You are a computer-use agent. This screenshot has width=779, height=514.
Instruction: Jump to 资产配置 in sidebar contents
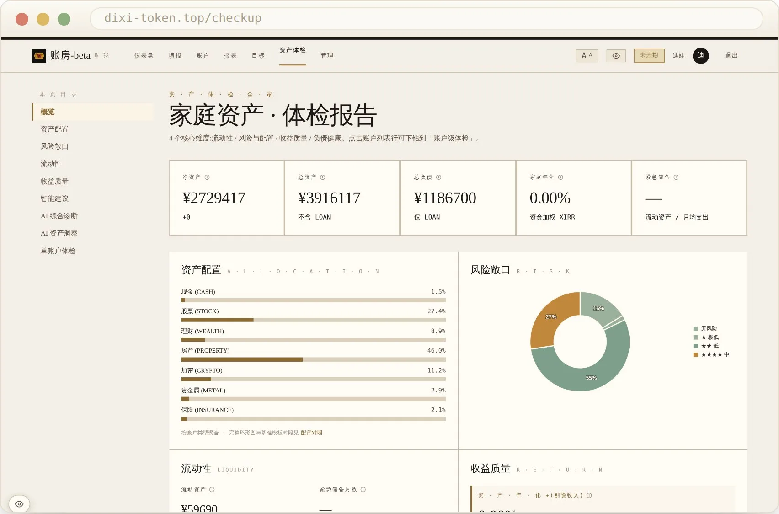pos(54,129)
